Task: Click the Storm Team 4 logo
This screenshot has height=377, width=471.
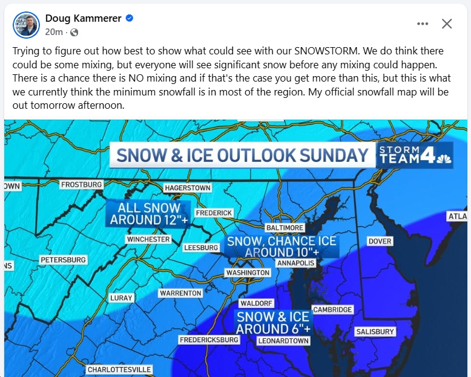Action: pos(415,155)
